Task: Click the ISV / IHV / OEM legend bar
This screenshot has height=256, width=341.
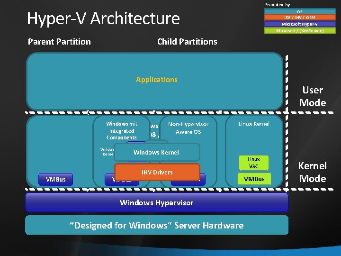Action: (300, 18)
